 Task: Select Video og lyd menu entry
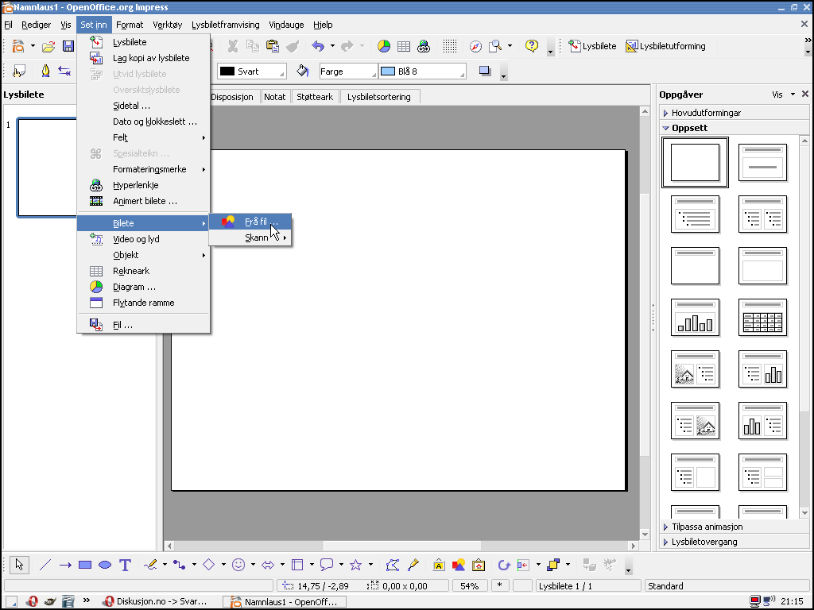click(143, 239)
